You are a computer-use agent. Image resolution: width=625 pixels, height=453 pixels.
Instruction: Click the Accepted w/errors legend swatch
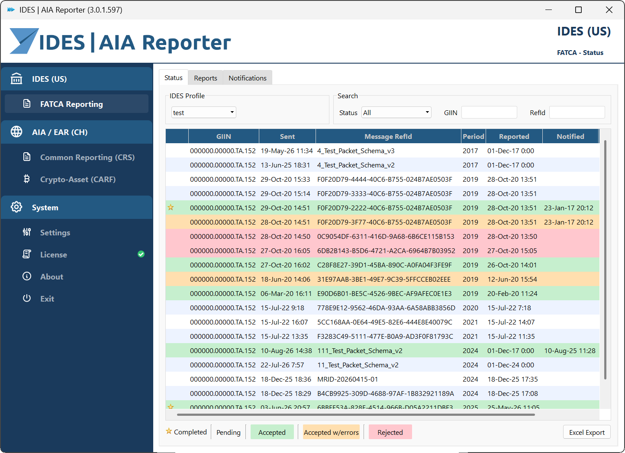pos(331,432)
